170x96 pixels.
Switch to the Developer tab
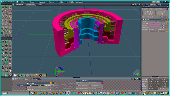click(x=35, y=79)
